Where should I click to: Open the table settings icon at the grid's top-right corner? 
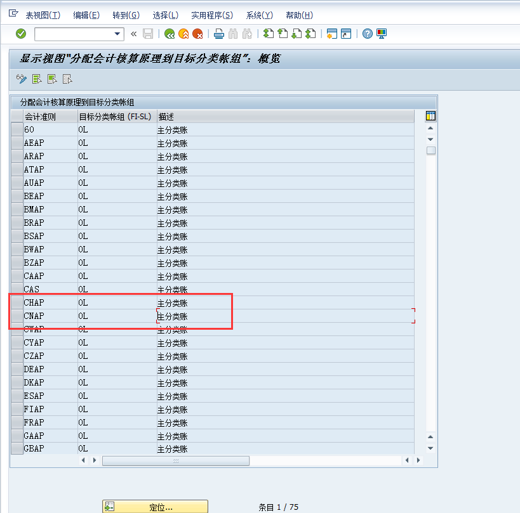pos(430,115)
